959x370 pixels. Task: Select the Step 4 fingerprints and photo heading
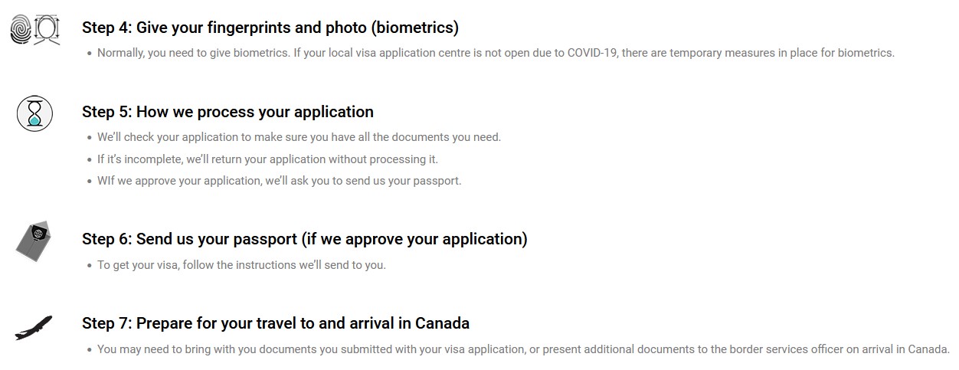coord(270,28)
